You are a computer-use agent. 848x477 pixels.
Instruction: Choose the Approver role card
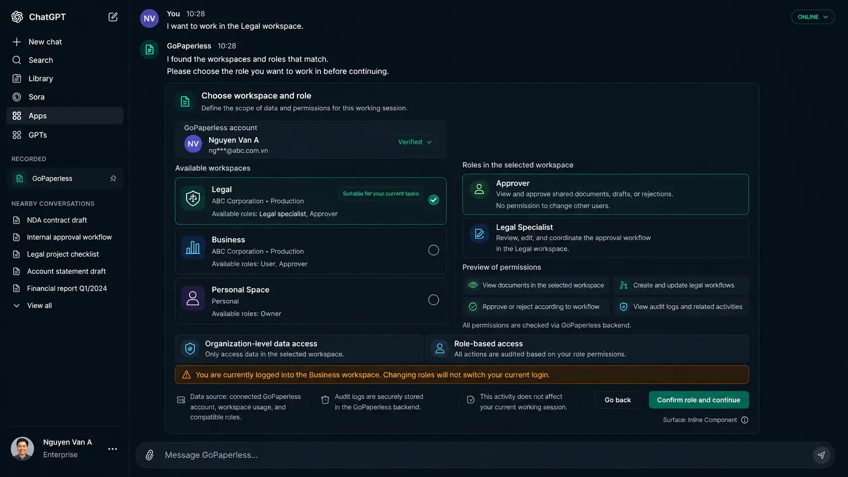(x=606, y=194)
